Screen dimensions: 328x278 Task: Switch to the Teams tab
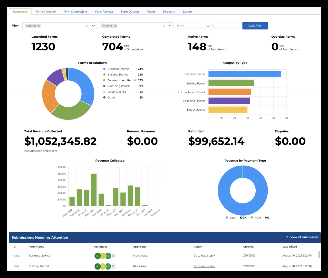pos(151,12)
